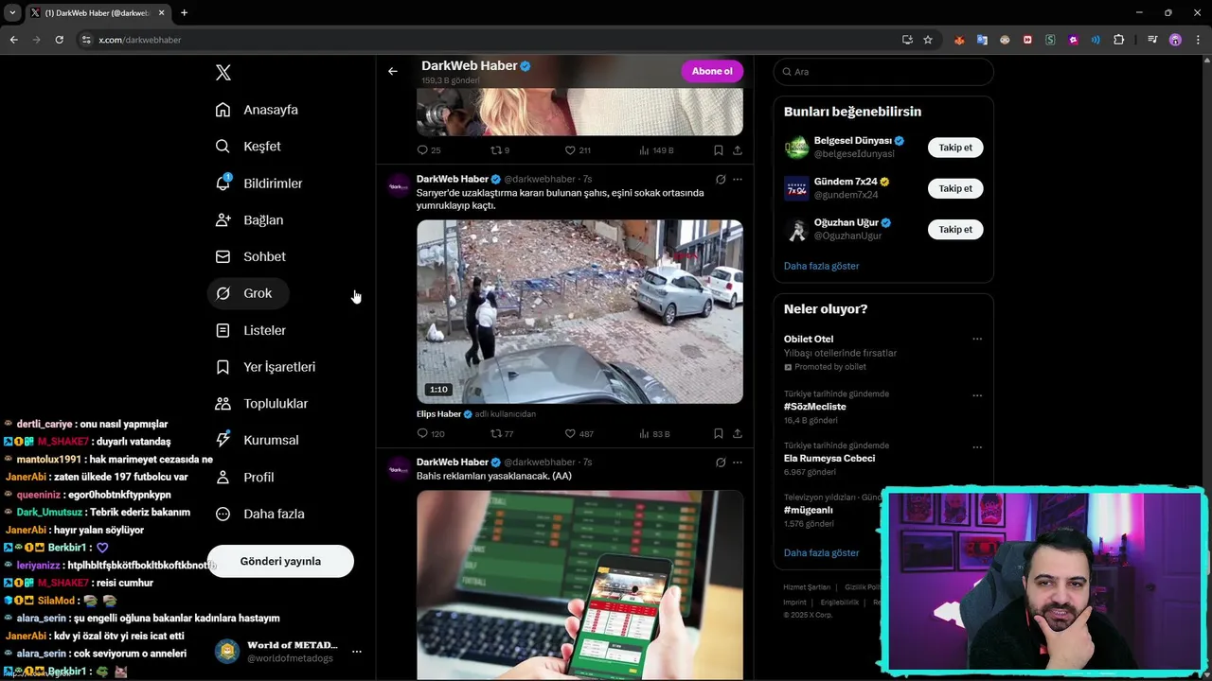Click the Abone ol button
This screenshot has width=1212, height=681.
point(712,71)
